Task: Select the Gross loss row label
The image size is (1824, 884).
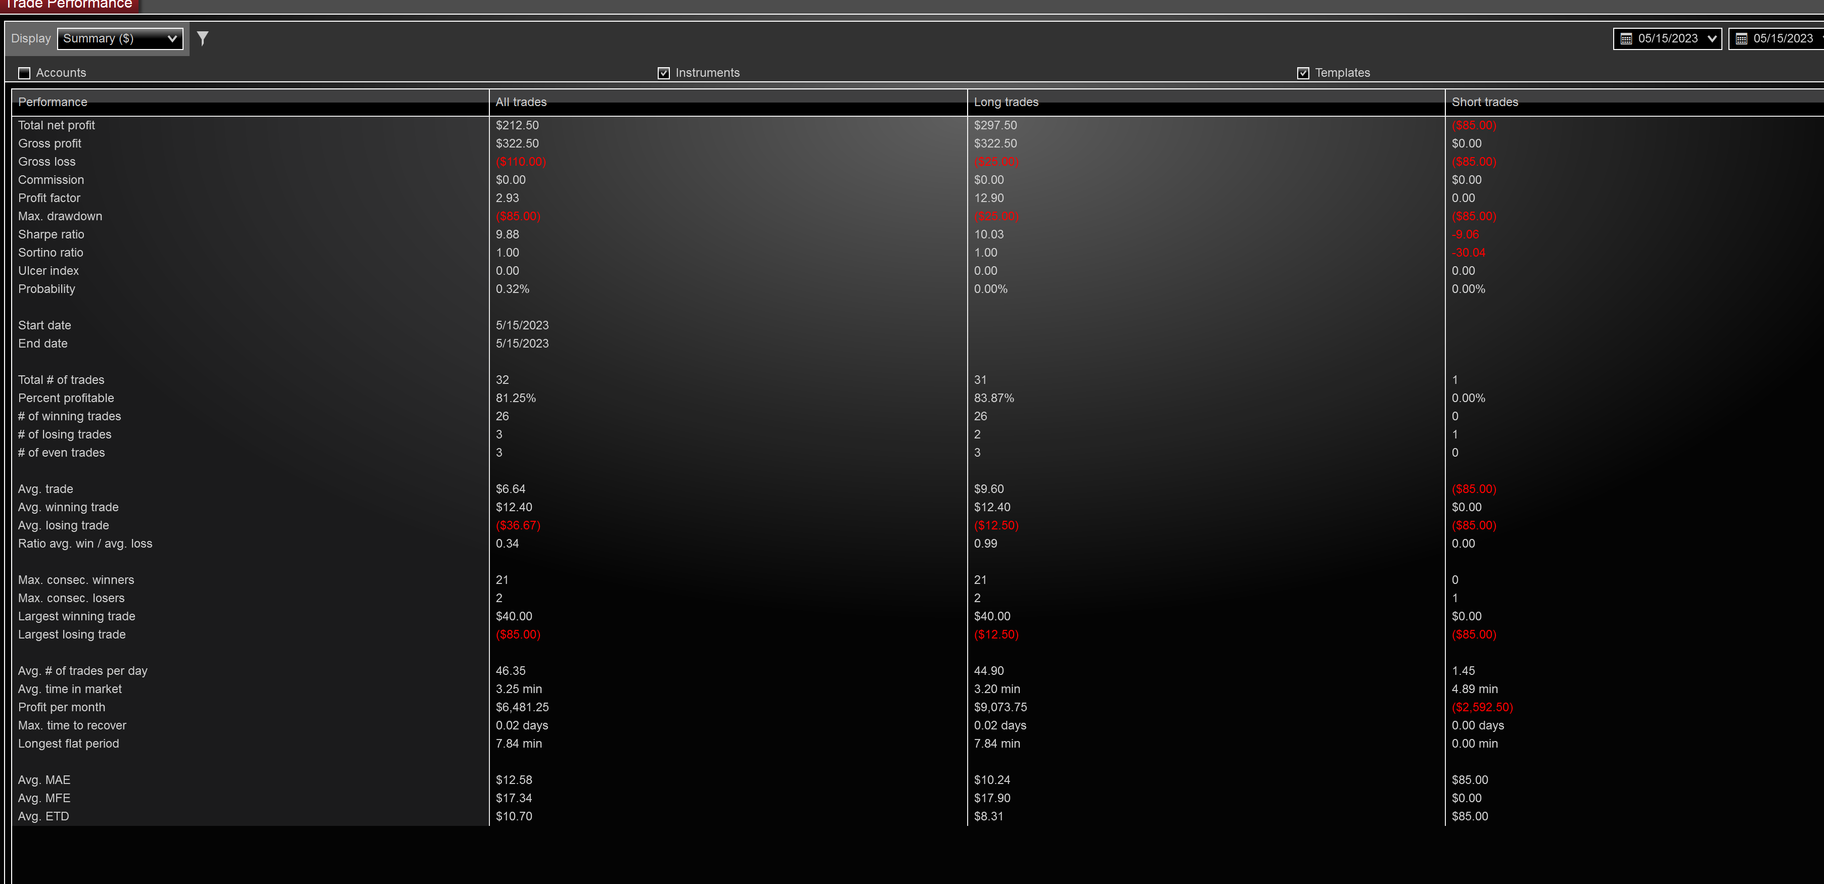Action: [47, 162]
